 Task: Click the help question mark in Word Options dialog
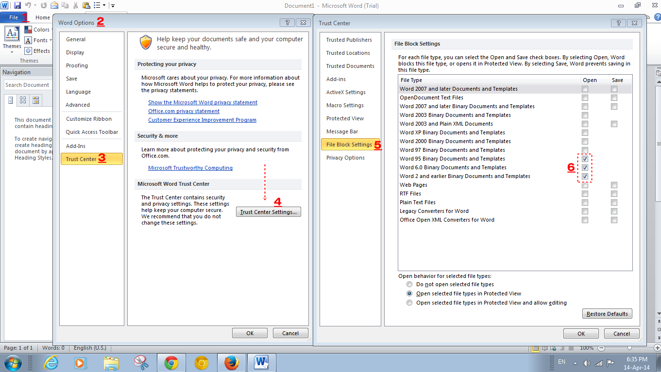(x=287, y=22)
